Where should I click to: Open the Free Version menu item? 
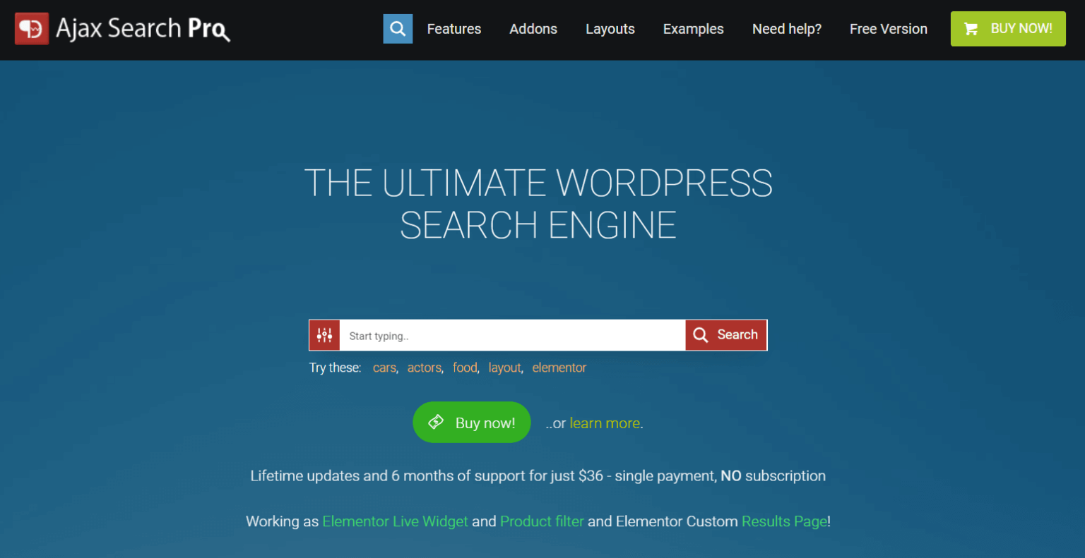coord(889,29)
